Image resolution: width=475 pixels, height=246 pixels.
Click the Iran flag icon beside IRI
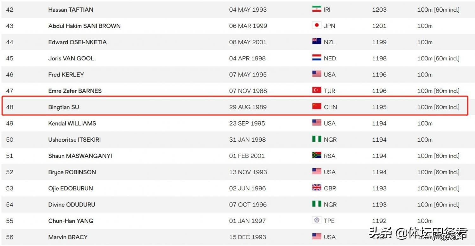click(x=316, y=9)
